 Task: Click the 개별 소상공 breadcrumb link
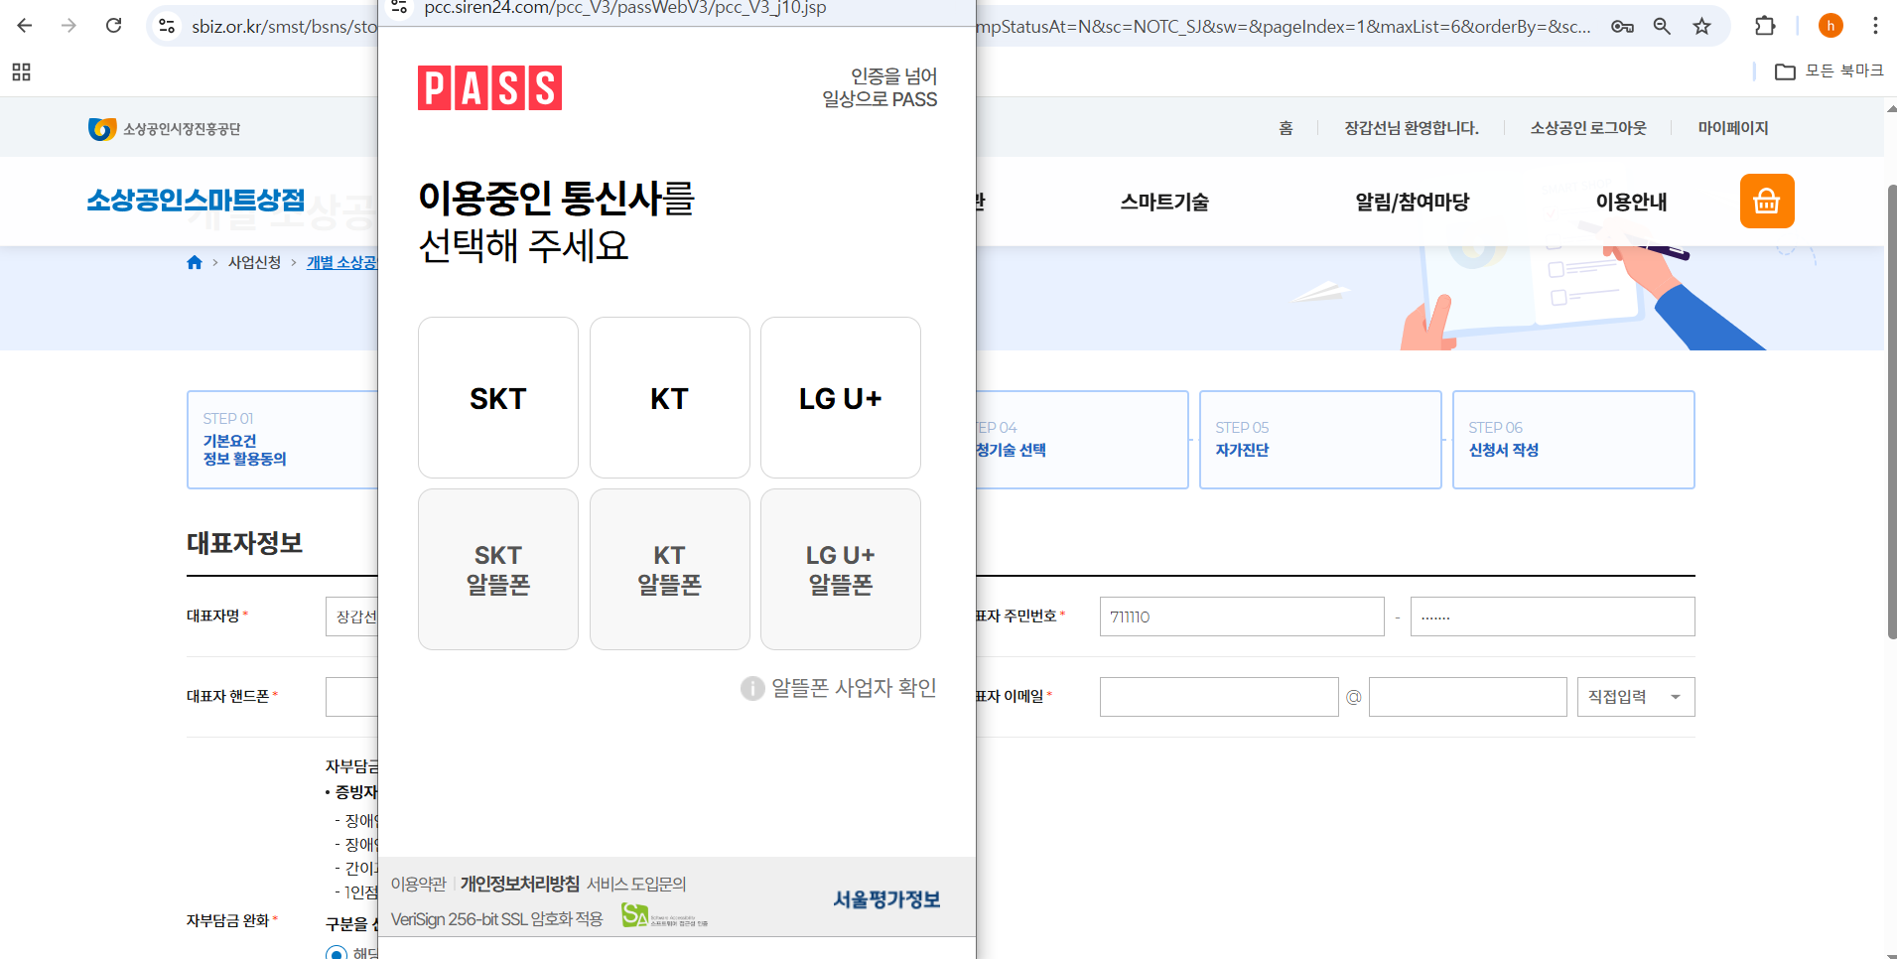pos(341,262)
